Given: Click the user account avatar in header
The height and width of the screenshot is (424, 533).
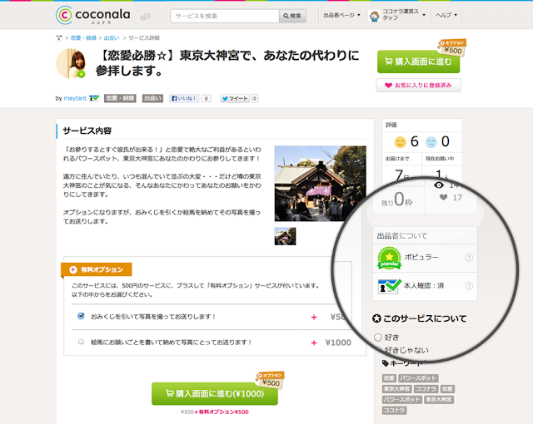Looking at the screenshot, I should pos(374,16).
